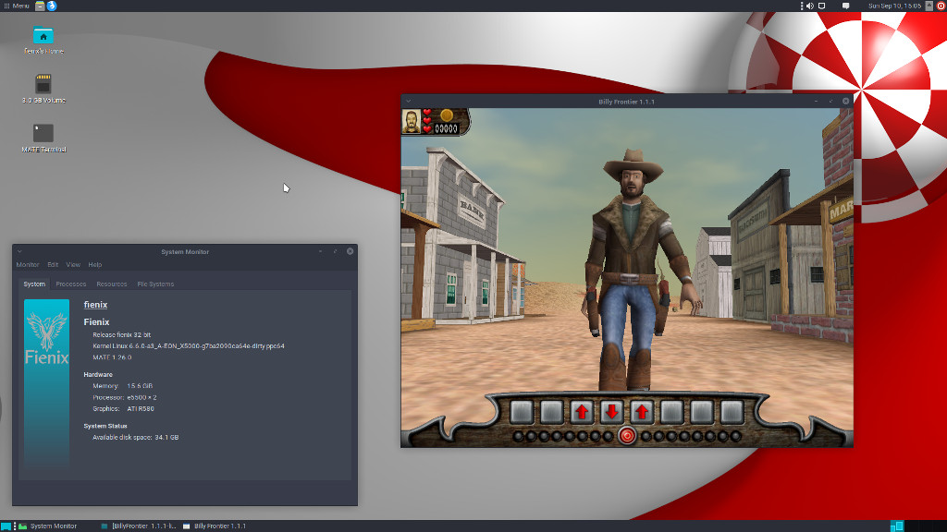Click the Kernel Linux 6.6.0 version line
The height and width of the screenshot is (532, 947).
coord(189,346)
